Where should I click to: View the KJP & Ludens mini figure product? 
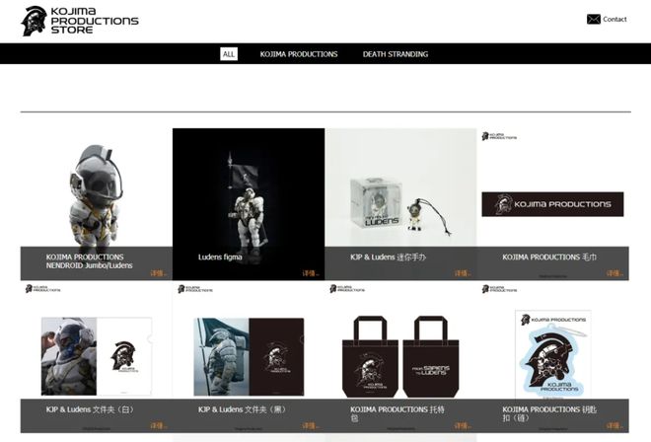(400, 187)
